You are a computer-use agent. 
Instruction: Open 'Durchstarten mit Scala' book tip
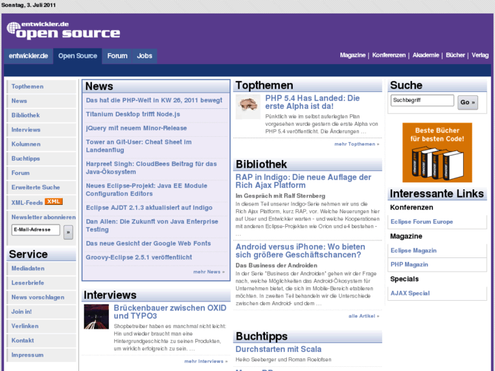(x=278, y=349)
